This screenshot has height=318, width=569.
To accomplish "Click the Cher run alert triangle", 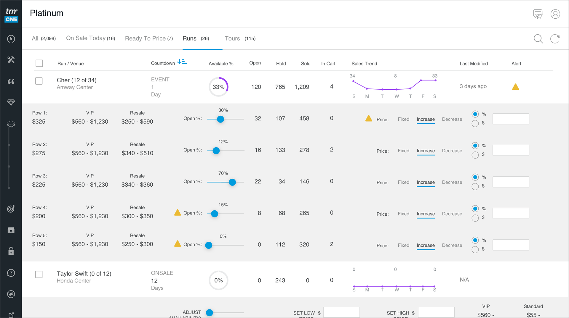I will click(516, 87).
